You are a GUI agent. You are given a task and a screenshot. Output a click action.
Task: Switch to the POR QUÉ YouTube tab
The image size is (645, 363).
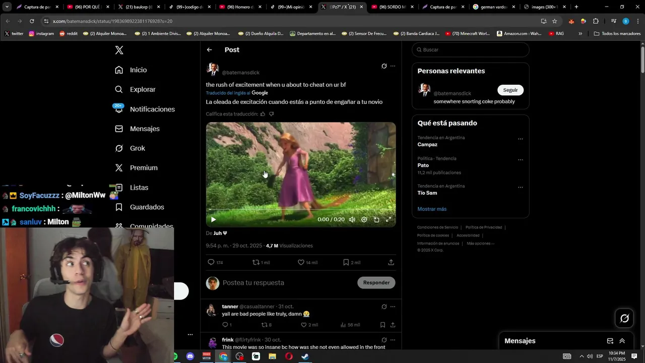[88, 7]
